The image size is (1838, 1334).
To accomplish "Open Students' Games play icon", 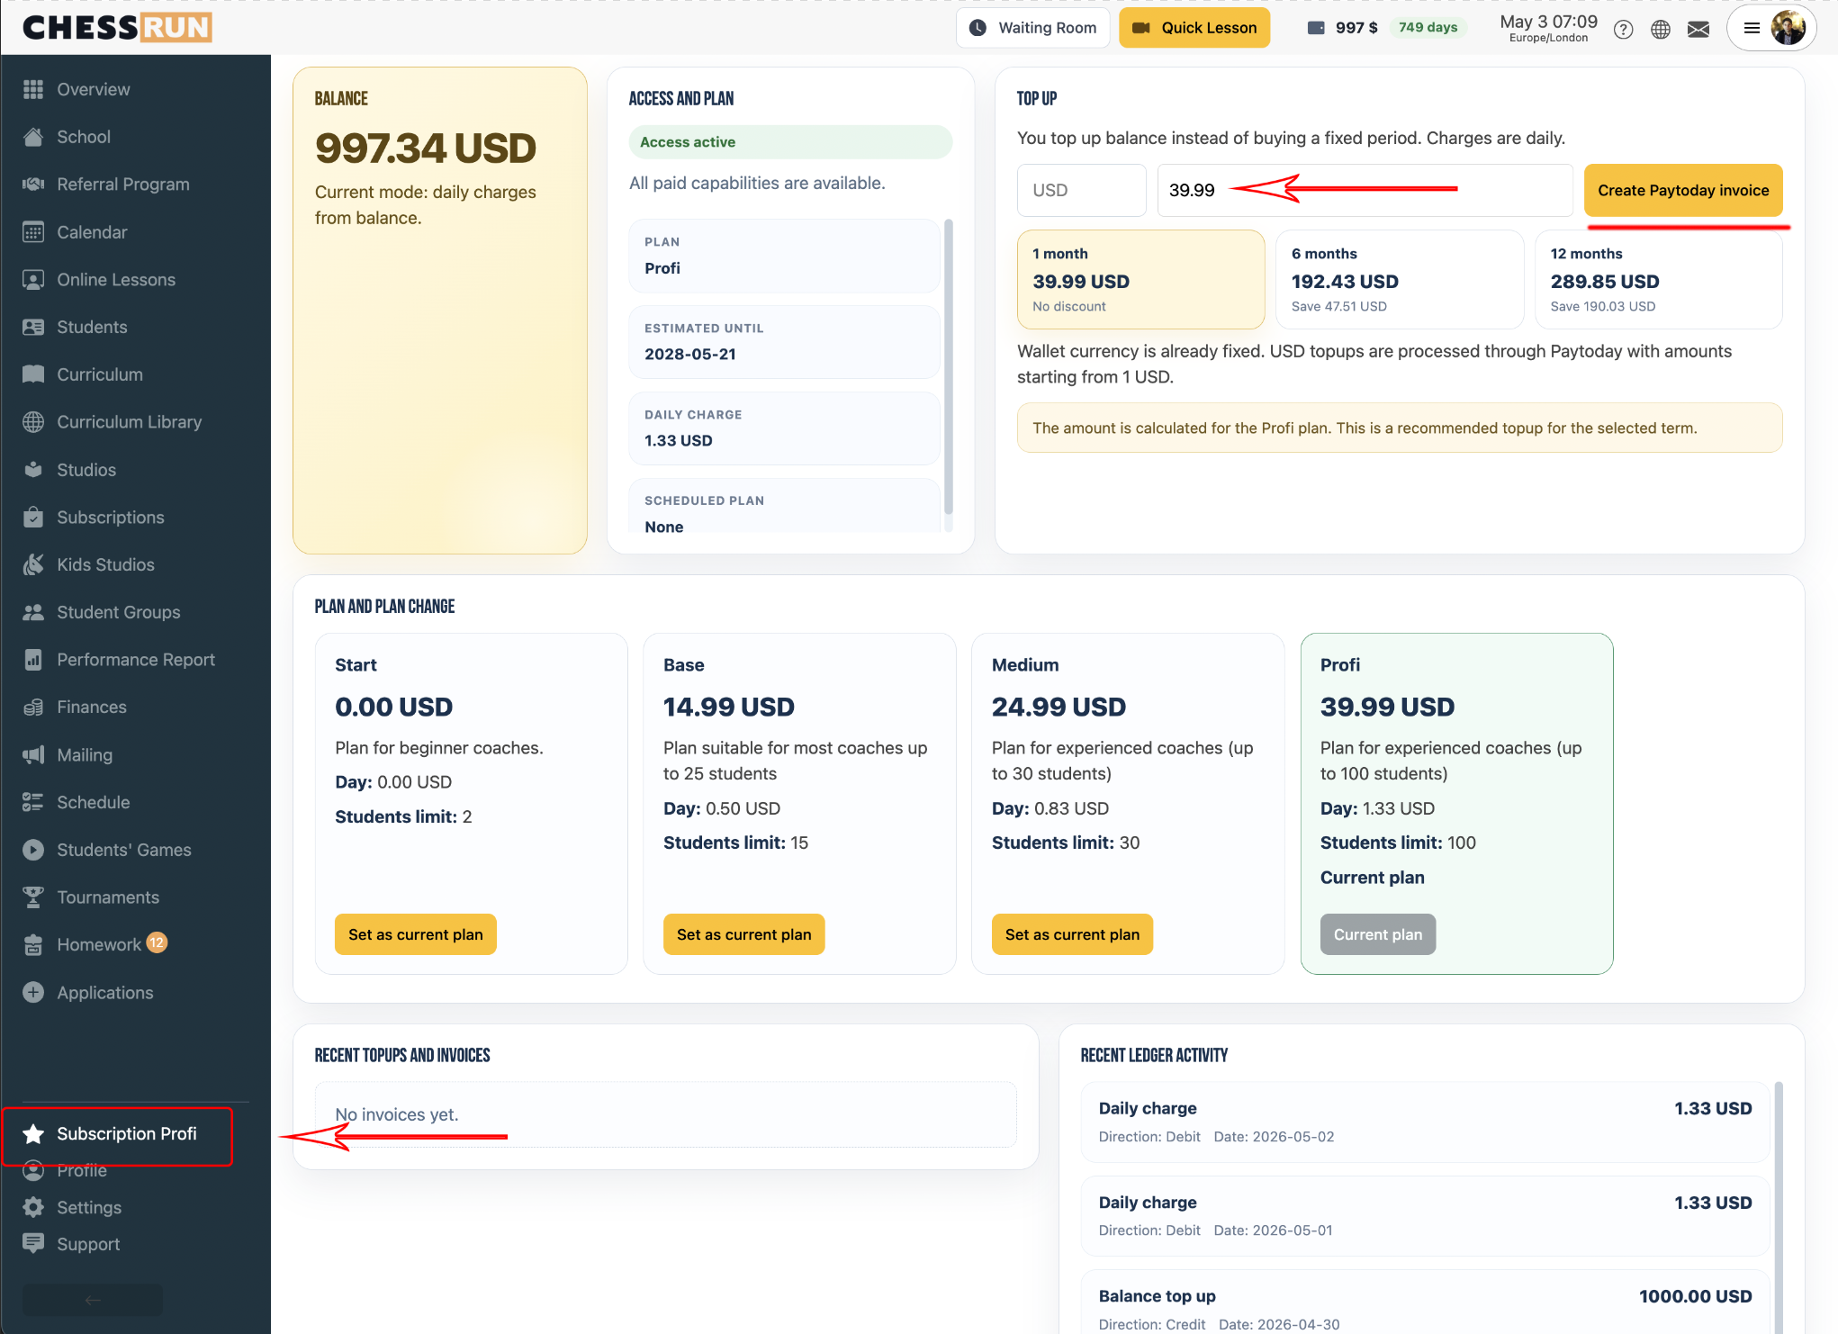I will [x=33, y=850].
